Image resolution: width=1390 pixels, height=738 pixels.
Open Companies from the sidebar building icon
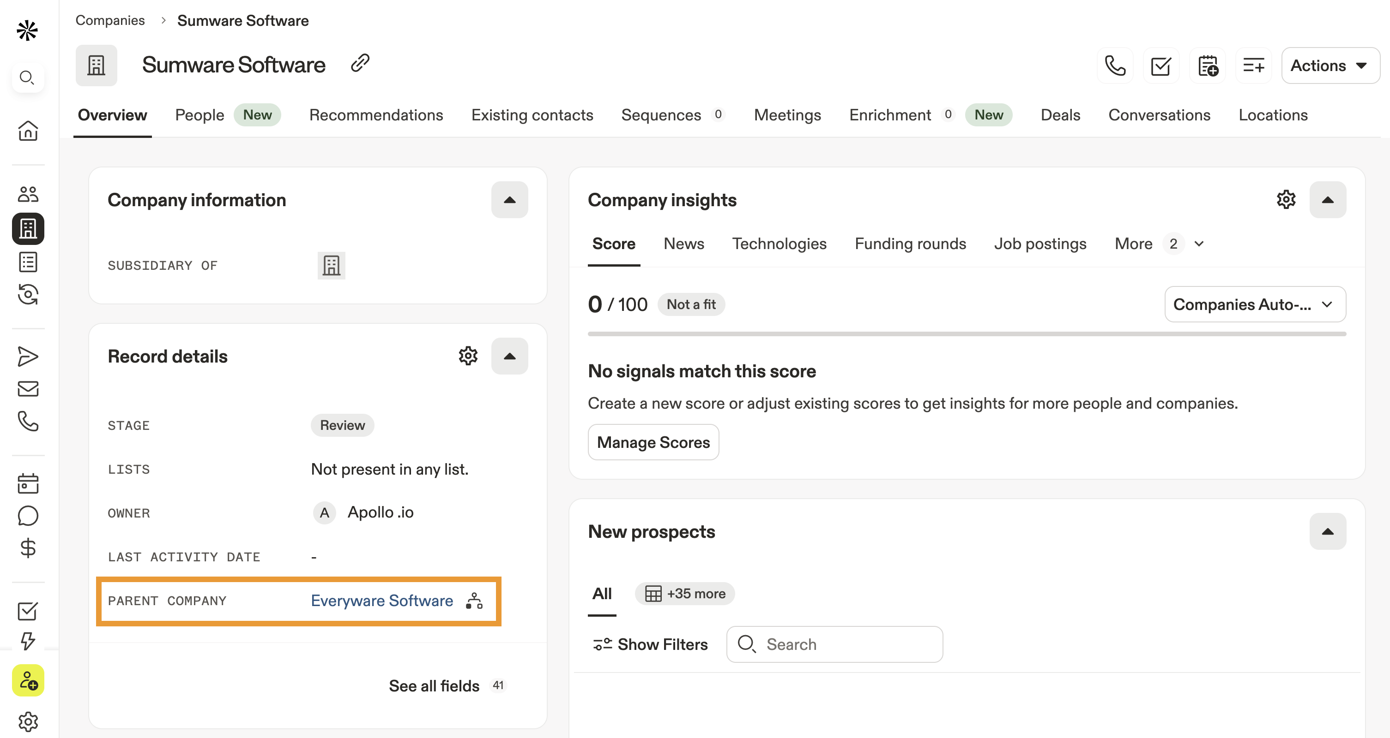(28, 229)
